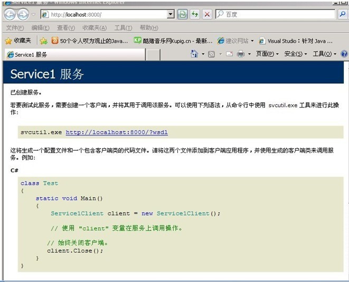349x282 pixels.
Task: Expand the address bar history dropdown
Action: click(171, 15)
